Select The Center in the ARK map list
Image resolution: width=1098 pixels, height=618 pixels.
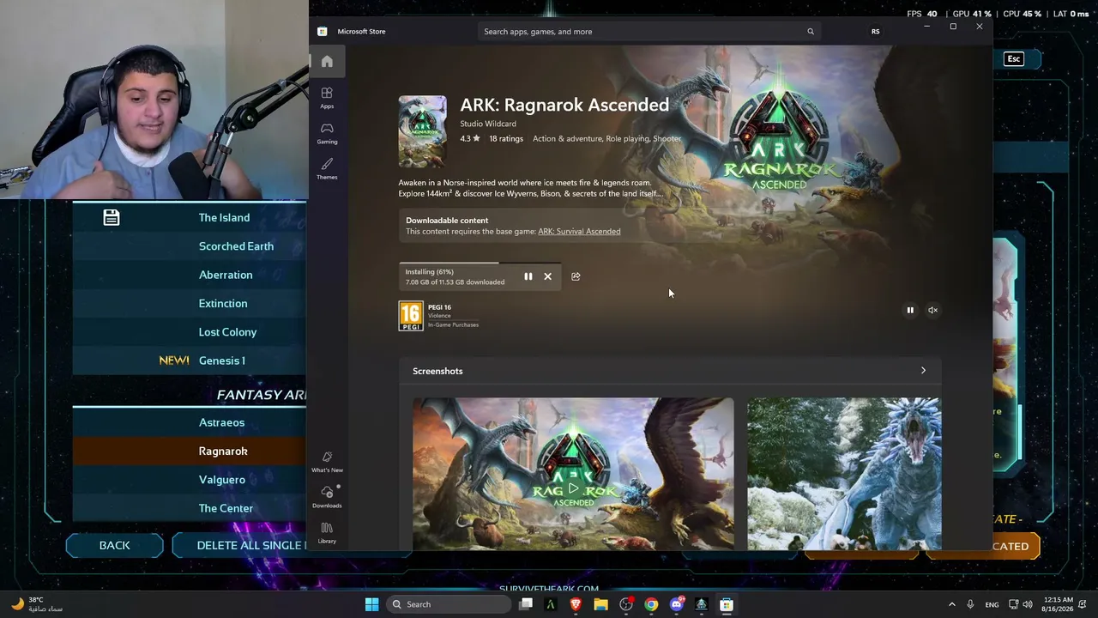tap(226, 508)
